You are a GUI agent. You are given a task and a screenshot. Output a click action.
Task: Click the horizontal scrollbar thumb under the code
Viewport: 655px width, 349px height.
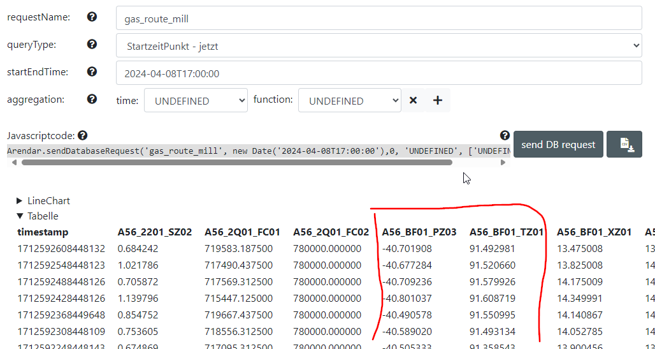237,162
